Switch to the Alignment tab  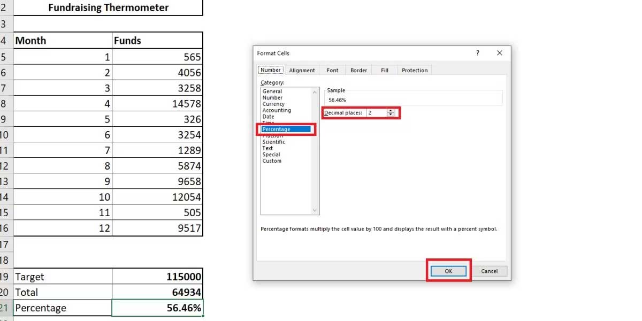(302, 70)
